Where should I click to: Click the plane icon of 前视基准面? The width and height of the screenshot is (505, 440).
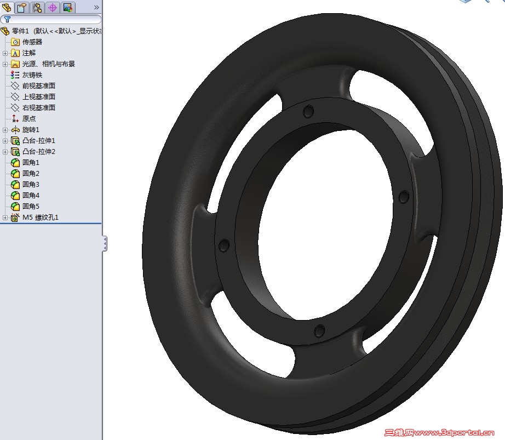click(15, 86)
